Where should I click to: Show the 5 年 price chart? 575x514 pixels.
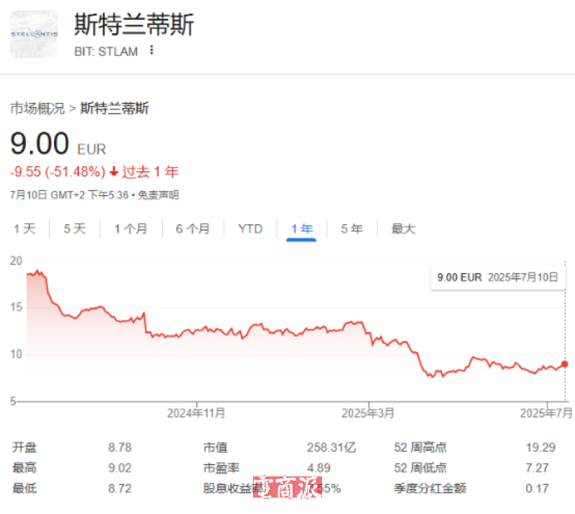pyautogui.click(x=351, y=229)
